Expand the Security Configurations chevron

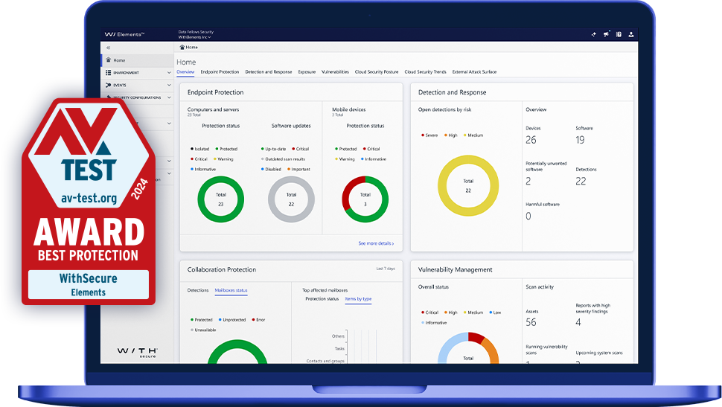click(x=169, y=97)
